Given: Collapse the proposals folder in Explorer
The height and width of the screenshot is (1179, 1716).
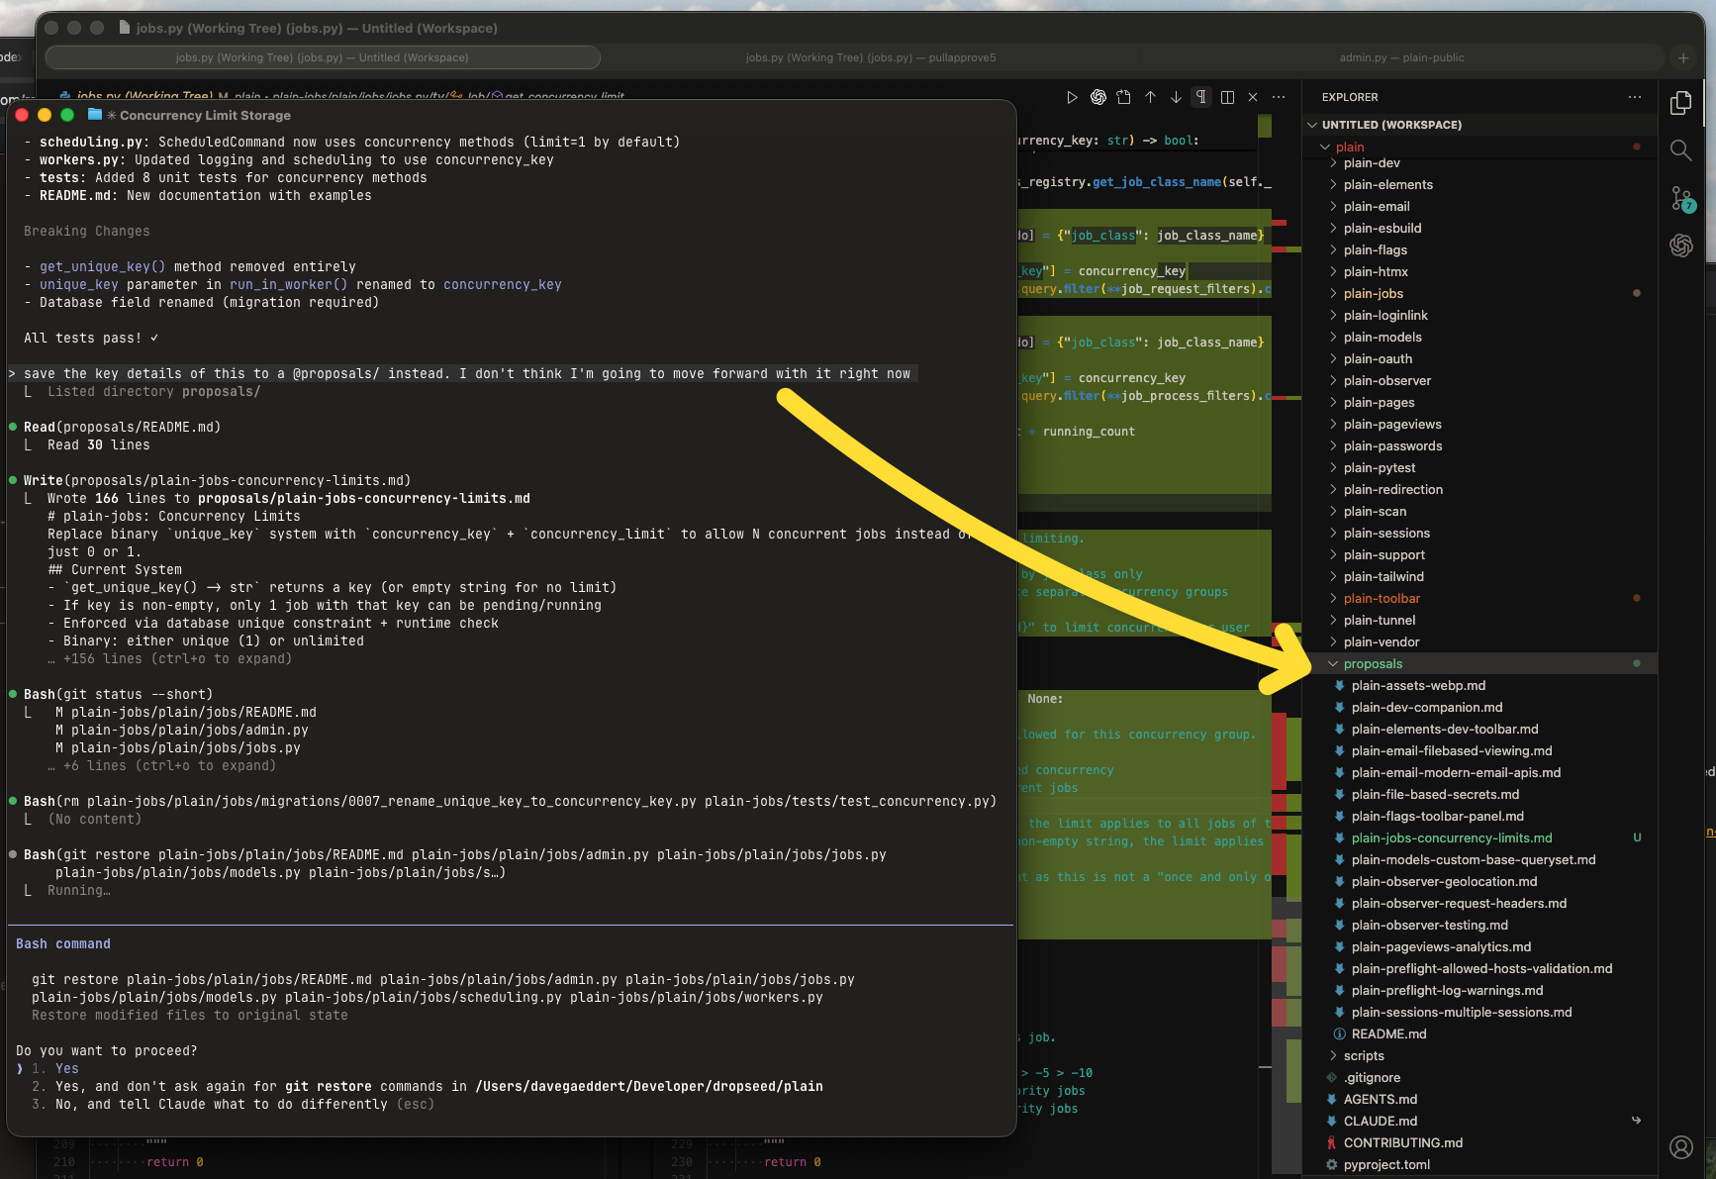Looking at the screenshot, I should (x=1373, y=663).
